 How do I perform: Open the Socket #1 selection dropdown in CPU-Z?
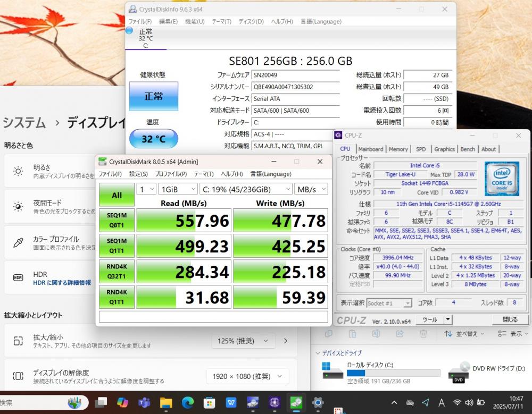tap(389, 303)
